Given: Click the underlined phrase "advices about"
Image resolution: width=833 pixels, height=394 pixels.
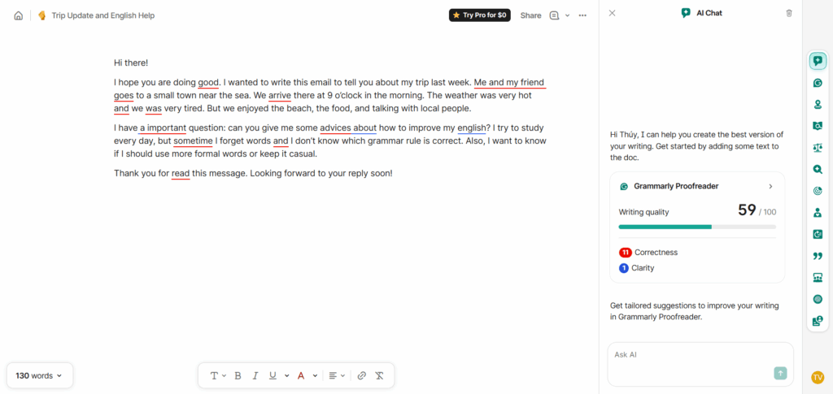Looking at the screenshot, I should coord(348,128).
